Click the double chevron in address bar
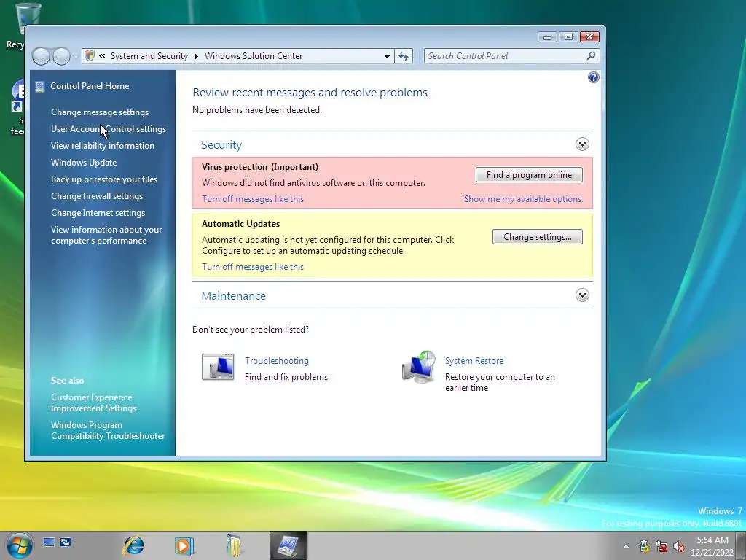Image resolution: width=746 pixels, height=560 pixels. tap(102, 55)
